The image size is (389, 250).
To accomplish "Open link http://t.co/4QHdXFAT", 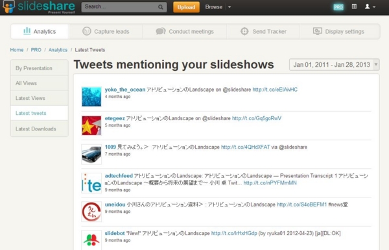I will click(x=245, y=147).
